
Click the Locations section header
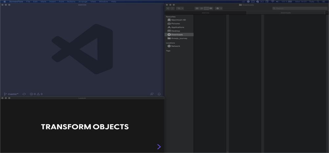[170, 43]
